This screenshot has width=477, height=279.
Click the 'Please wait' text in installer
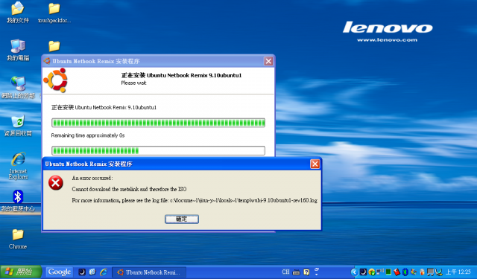(133, 83)
